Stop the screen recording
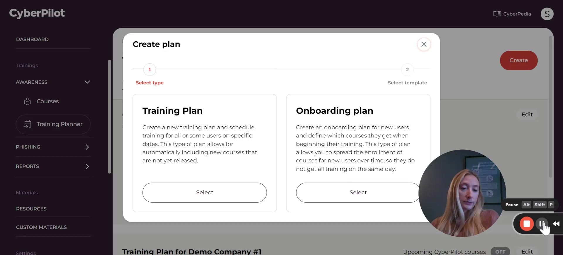Image resolution: width=563 pixels, height=255 pixels. coord(527,224)
